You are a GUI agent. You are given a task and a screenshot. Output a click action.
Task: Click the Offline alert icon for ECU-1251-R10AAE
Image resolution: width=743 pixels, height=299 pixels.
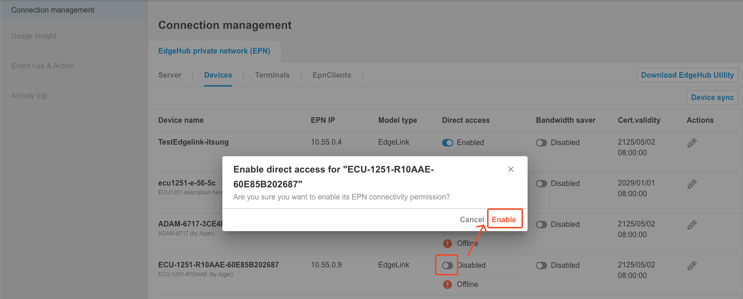pyautogui.click(x=447, y=284)
